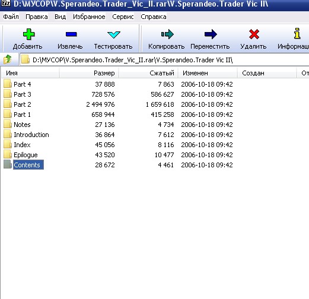Click the selected Contents folder icon
Image resolution: width=309 pixels, height=299 pixels.
pos(8,164)
